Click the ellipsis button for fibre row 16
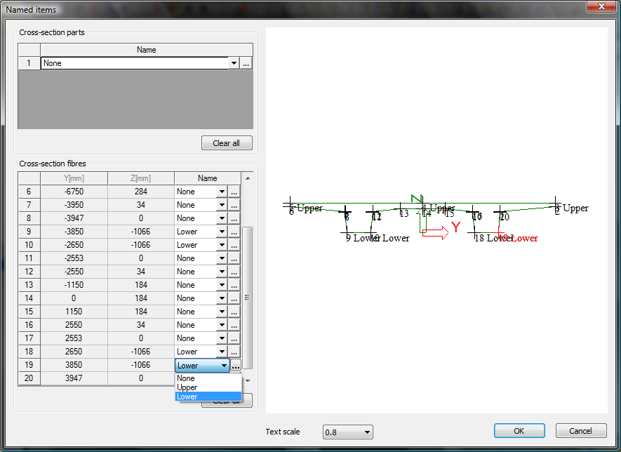Viewport: 621px width, 452px height. tap(234, 325)
